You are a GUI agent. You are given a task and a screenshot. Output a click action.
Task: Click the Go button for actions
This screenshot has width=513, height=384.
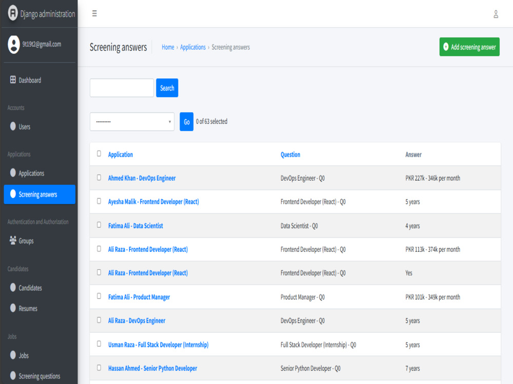187,122
